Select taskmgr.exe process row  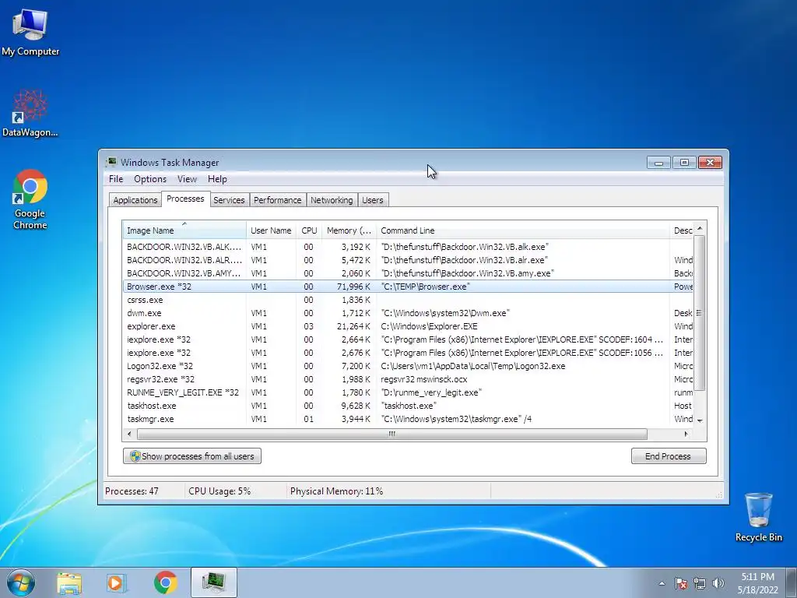click(x=408, y=418)
